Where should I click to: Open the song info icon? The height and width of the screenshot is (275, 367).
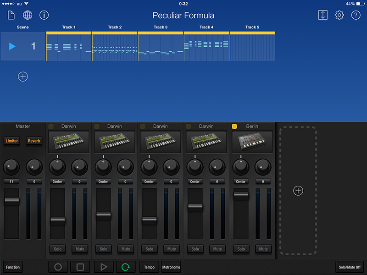pyautogui.click(x=44, y=15)
